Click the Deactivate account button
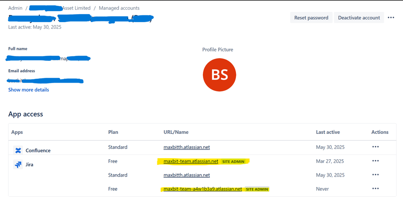The width and height of the screenshot is (403, 202). pos(359,18)
